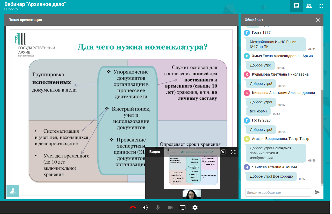
Task: Click the name Киселева Анастасия Александровна
Action: pyautogui.click(x=283, y=93)
